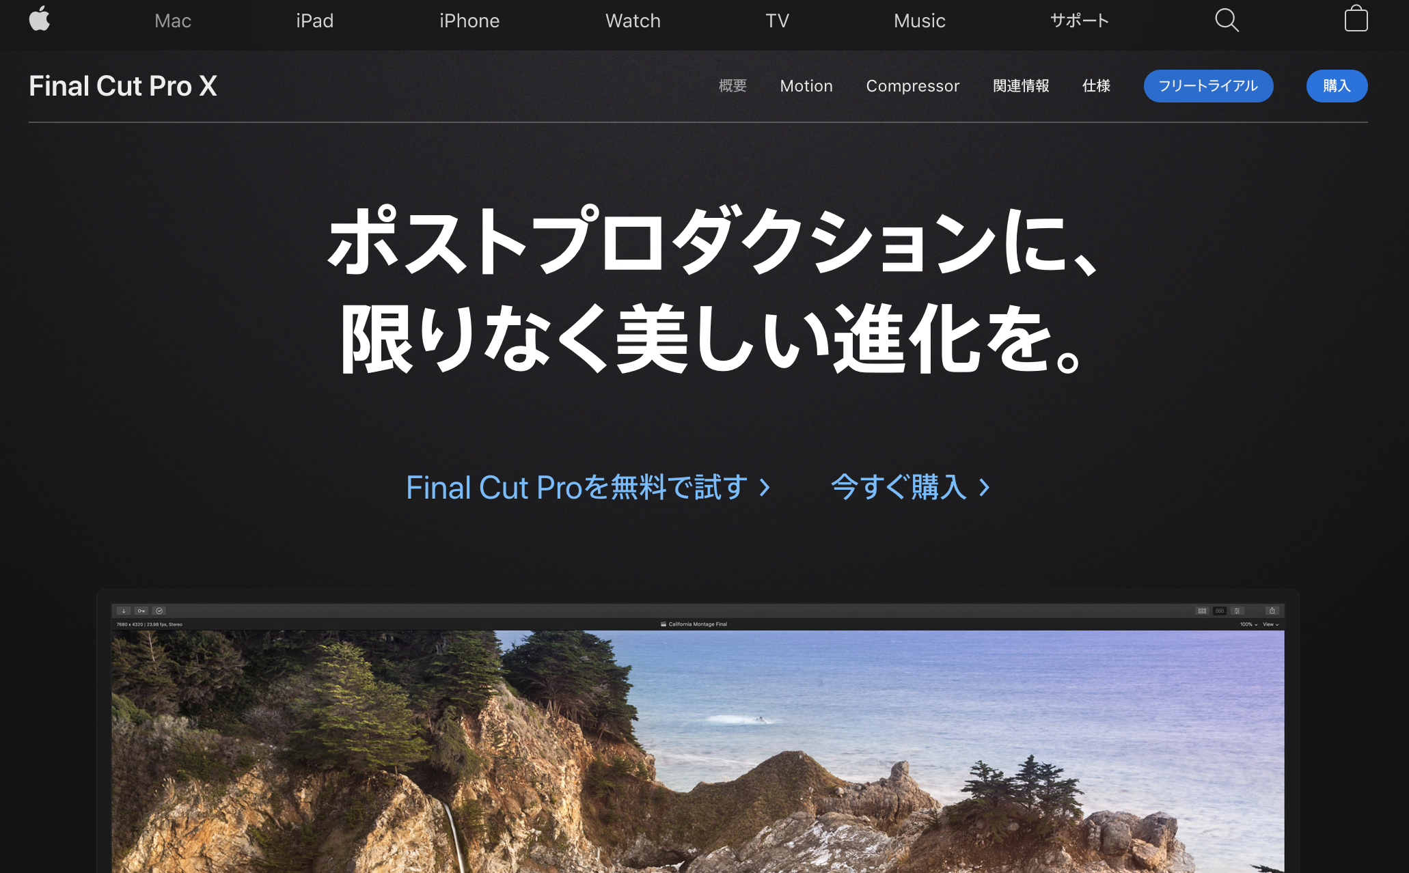The height and width of the screenshot is (873, 1409).
Task: Click Final Cut Proを無料で試す link
Action: (584, 487)
